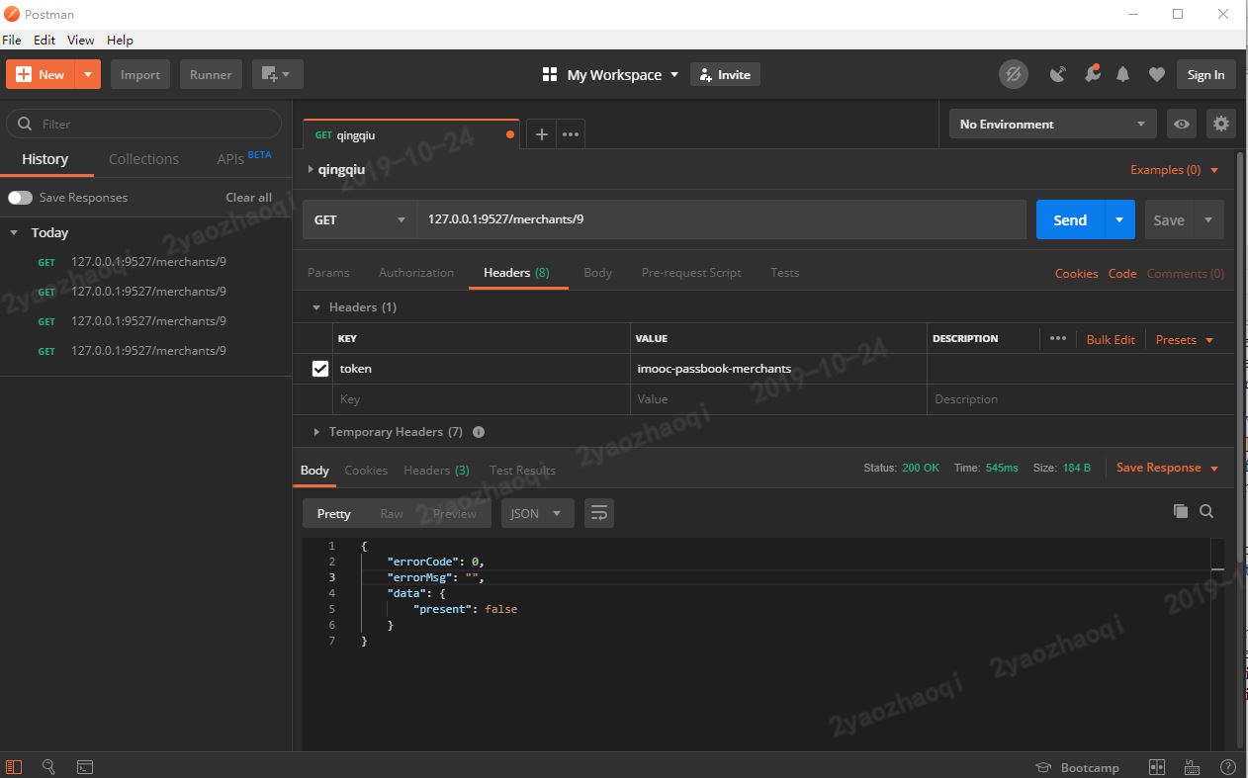Toggle the Save Responses switch
The height and width of the screenshot is (778, 1248).
[20, 198]
